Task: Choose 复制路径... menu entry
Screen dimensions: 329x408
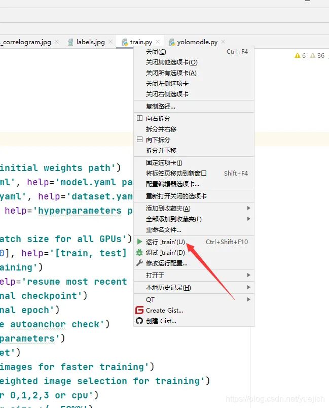Action: (x=194, y=106)
